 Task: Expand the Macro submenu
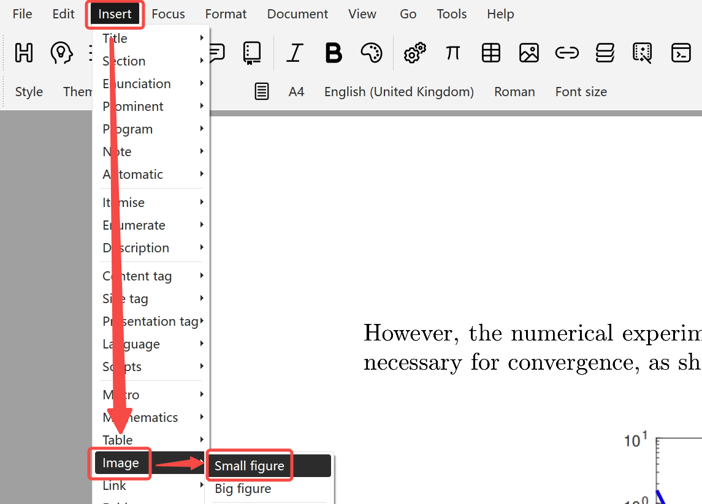151,395
